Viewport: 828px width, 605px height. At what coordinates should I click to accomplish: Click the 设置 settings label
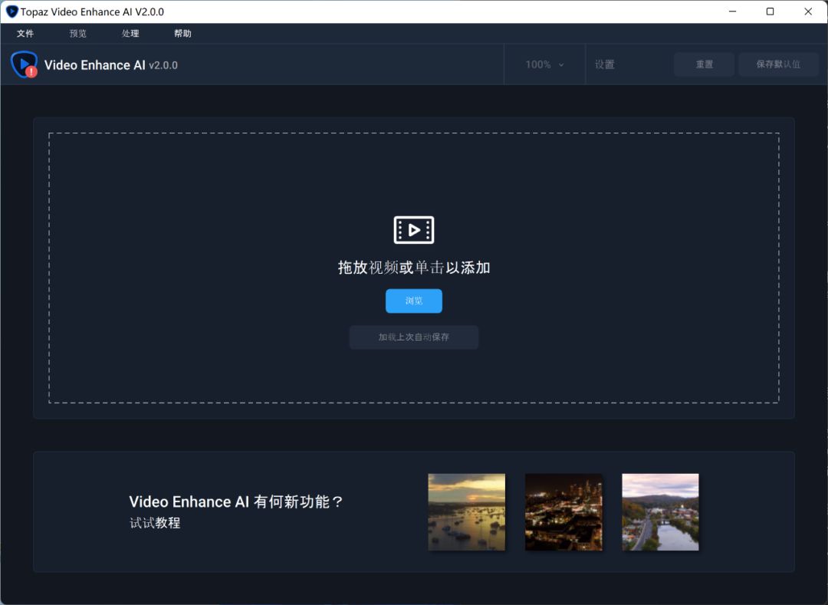[605, 64]
